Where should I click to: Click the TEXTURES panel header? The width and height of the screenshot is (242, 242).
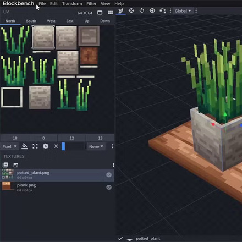coord(14,156)
